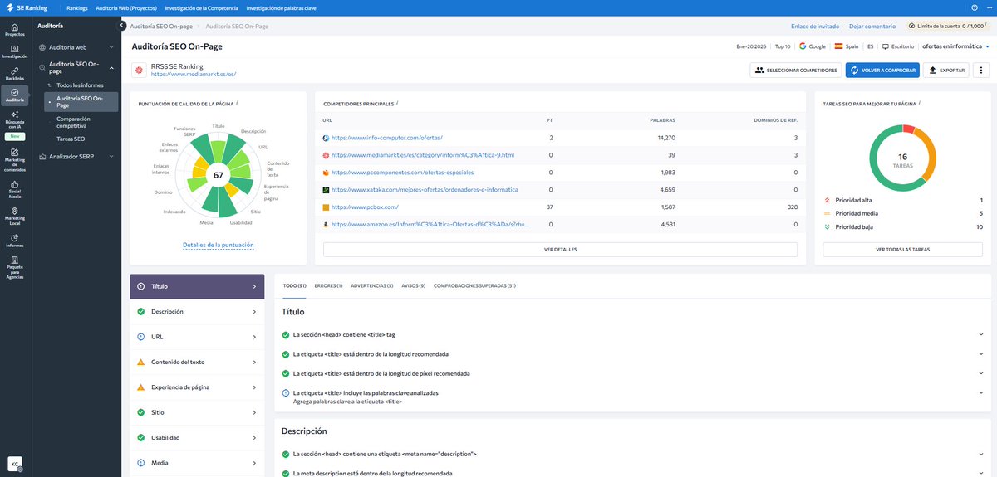This screenshot has width=997, height=477.
Task: Select the Contenido del texto category
Action: 197,362
